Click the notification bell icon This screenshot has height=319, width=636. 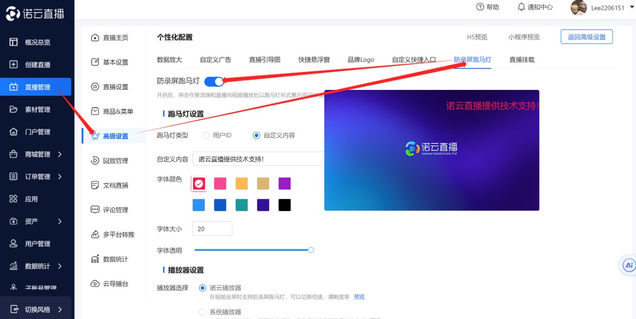[x=521, y=7]
